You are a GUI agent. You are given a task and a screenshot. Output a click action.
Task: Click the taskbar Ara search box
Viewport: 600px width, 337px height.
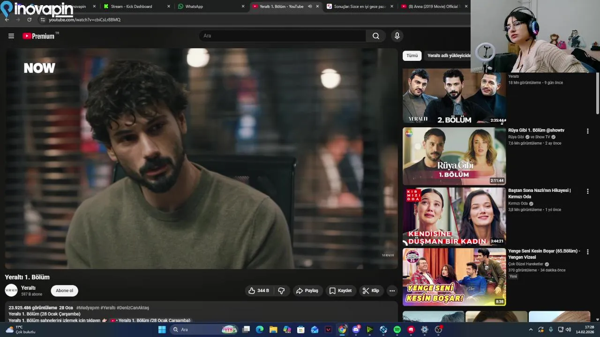pyautogui.click(x=203, y=330)
